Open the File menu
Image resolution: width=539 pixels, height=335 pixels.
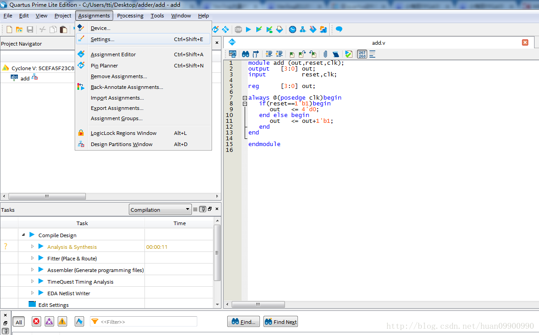8,16
